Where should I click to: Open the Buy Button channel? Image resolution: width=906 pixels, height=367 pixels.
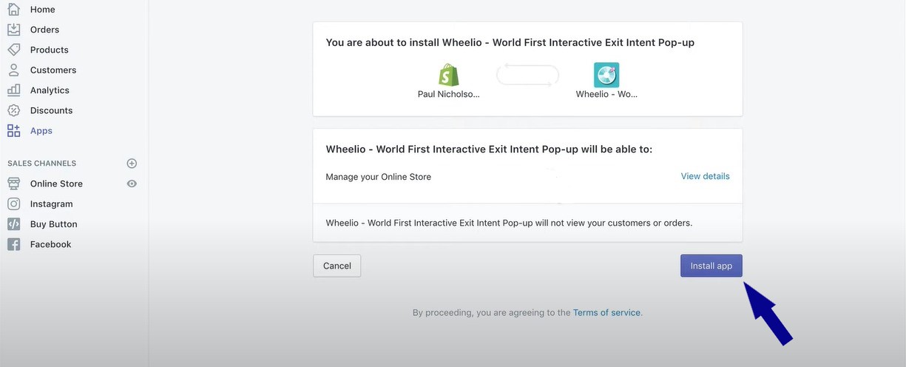tap(53, 224)
